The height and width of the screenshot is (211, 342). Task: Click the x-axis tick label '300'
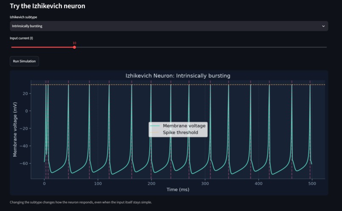(x=205, y=183)
